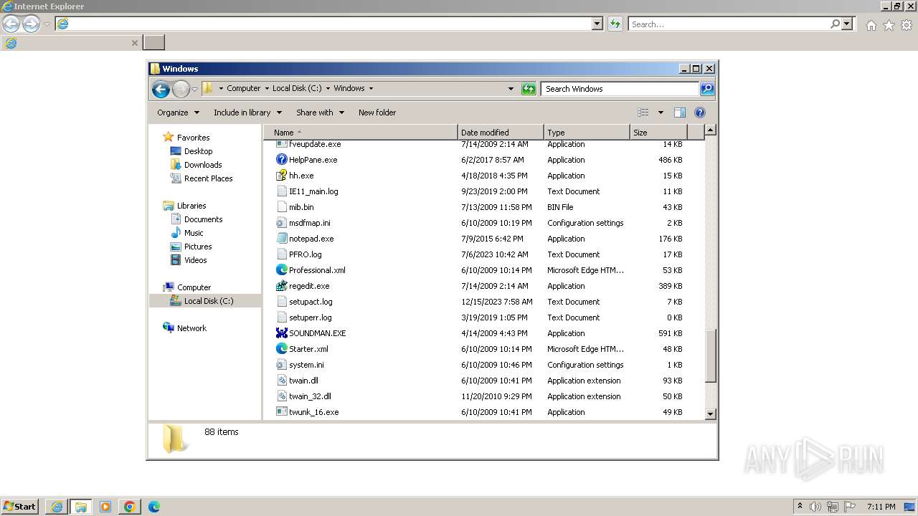Click the volume icon in system tray
Screen dimensions: 918x516
(x=815, y=507)
